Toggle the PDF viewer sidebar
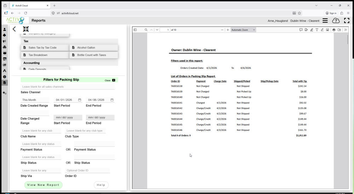354x194 pixels. [x=135, y=30]
